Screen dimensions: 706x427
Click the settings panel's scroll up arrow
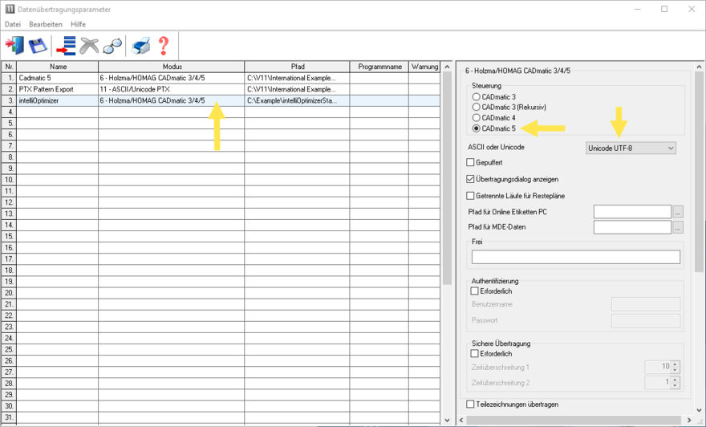click(699, 67)
